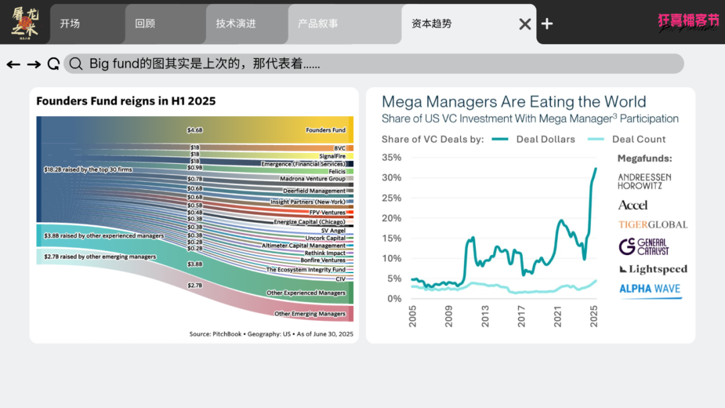This screenshot has height=408, width=725.
Task: Click the 'SignalFire' label
Action: (x=332, y=156)
